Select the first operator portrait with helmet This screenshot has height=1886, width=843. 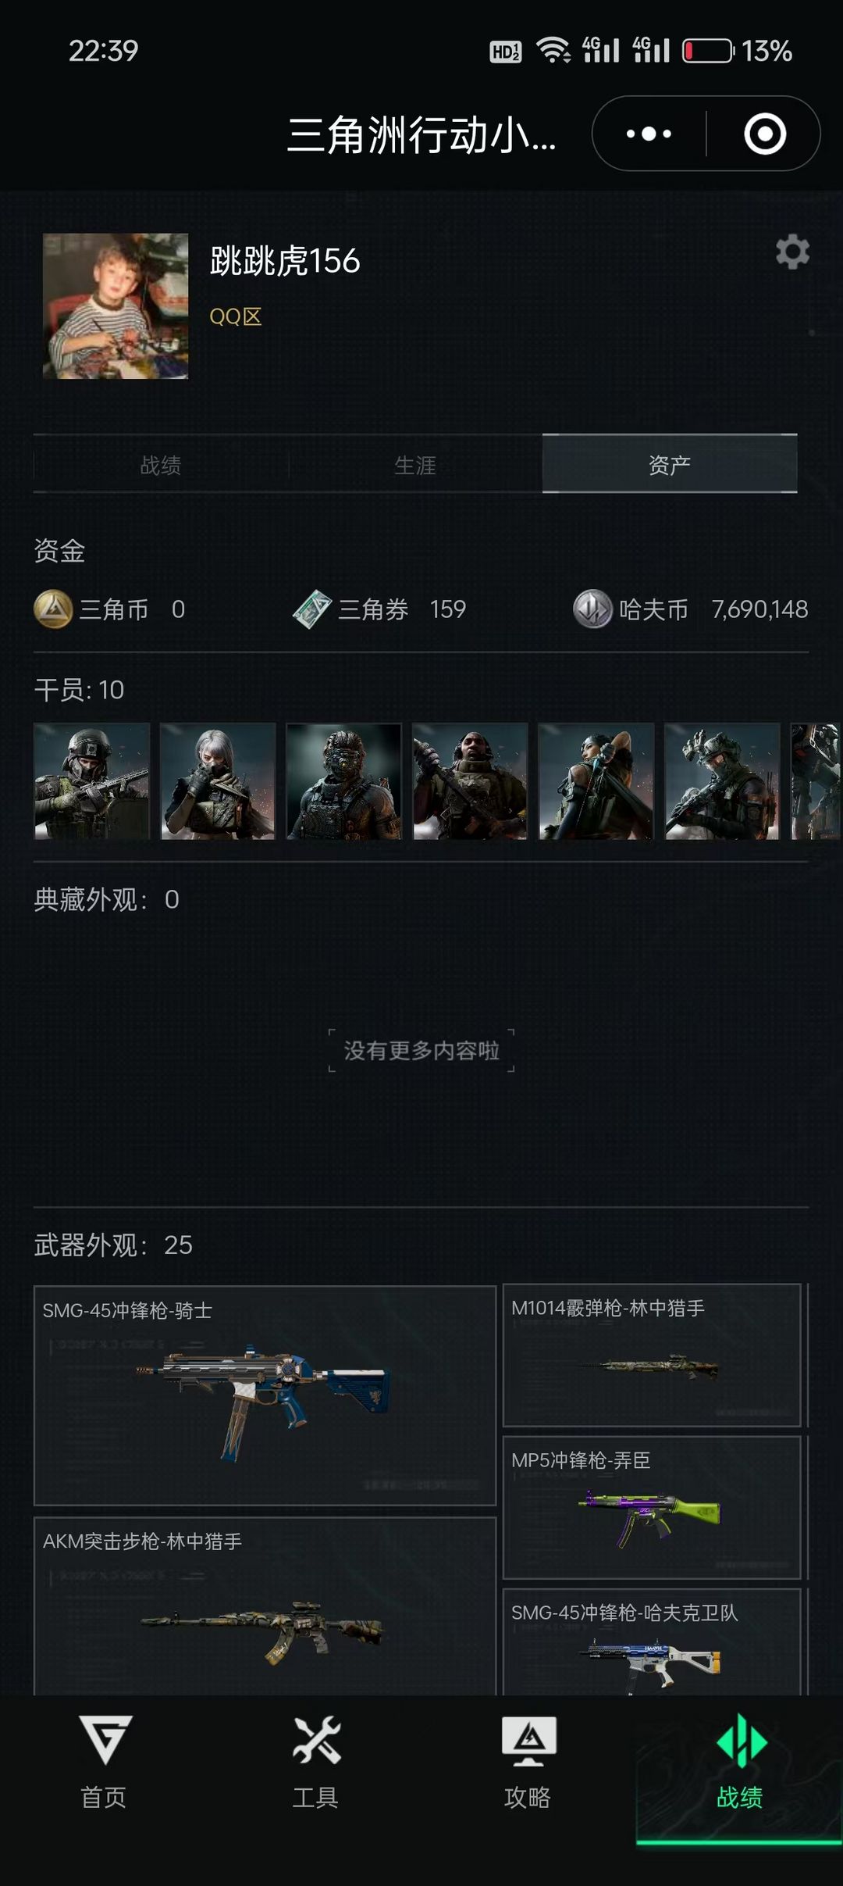pyautogui.click(x=92, y=781)
